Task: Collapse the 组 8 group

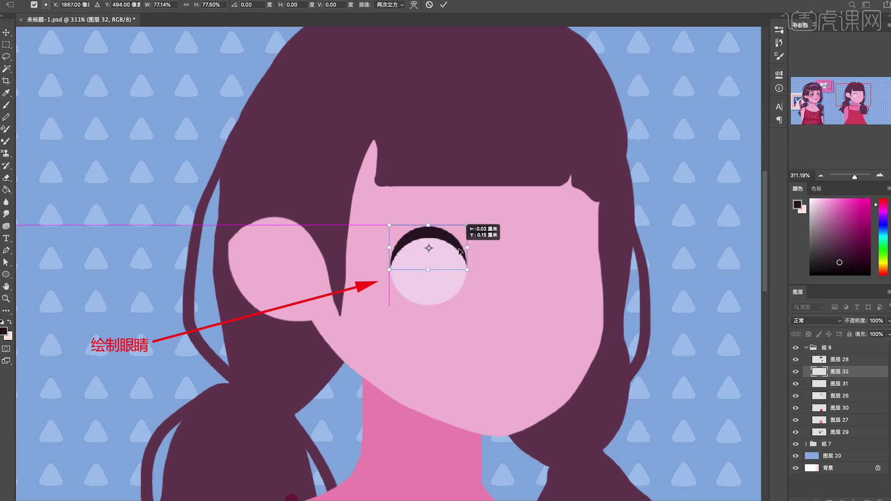Action: point(806,347)
